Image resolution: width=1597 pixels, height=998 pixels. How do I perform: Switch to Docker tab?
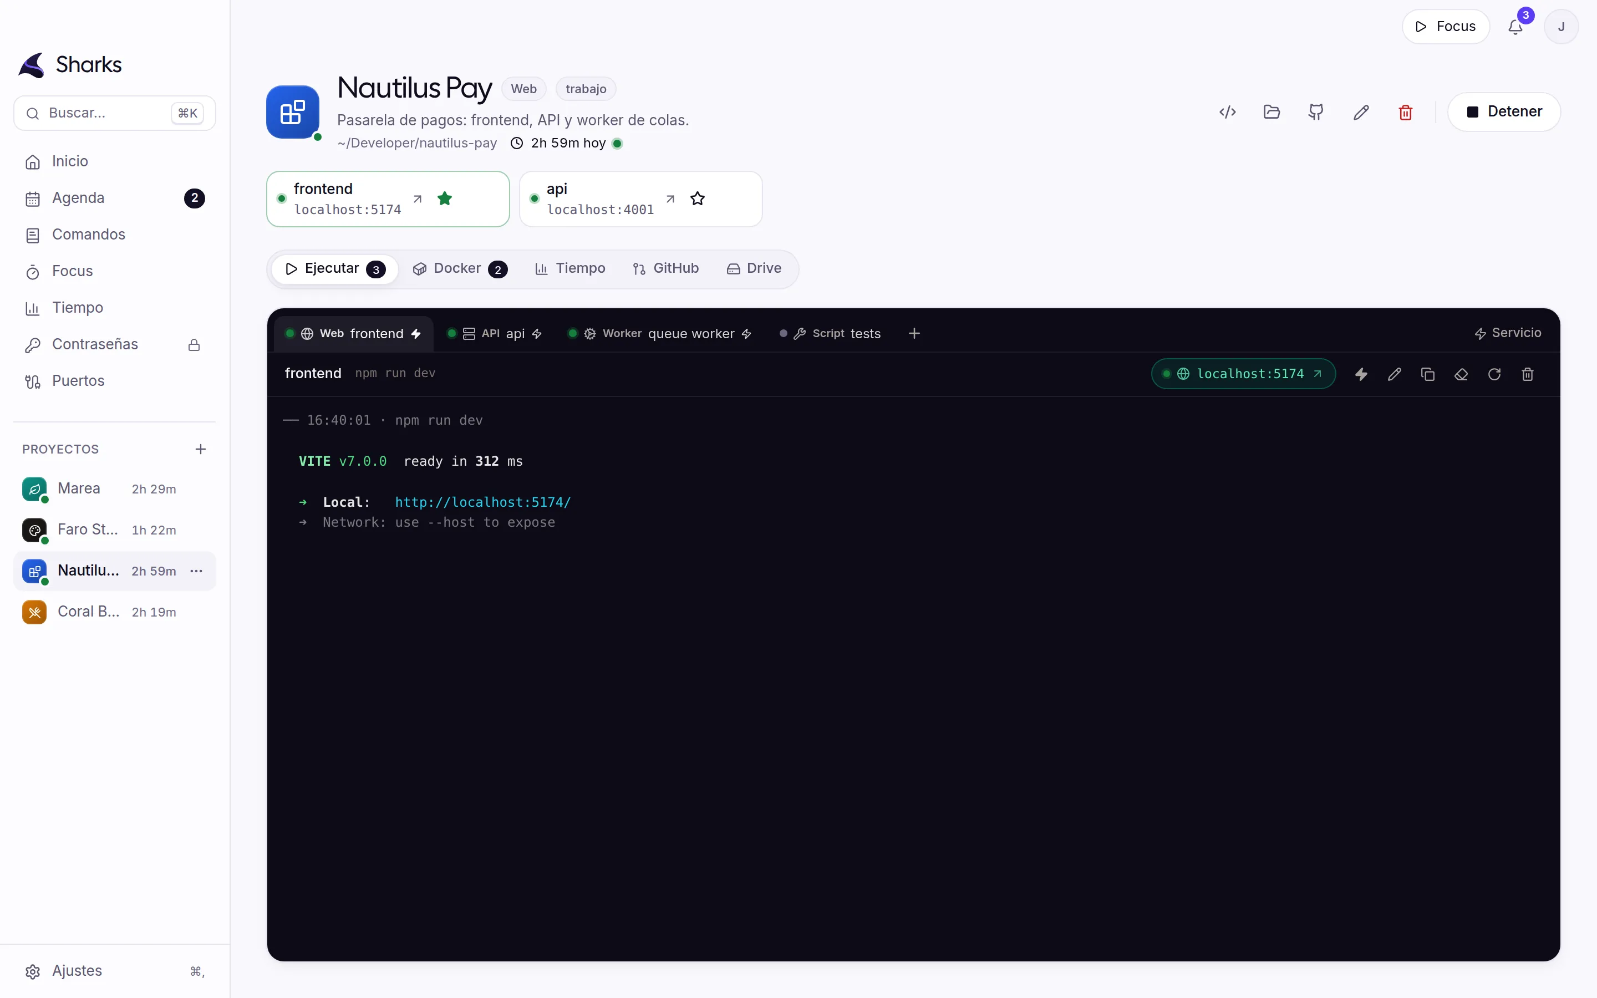(x=460, y=269)
